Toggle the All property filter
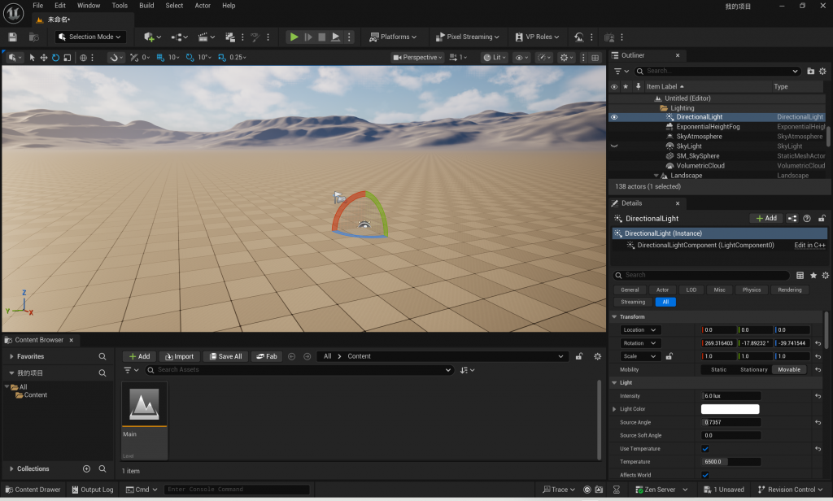 pyautogui.click(x=665, y=302)
